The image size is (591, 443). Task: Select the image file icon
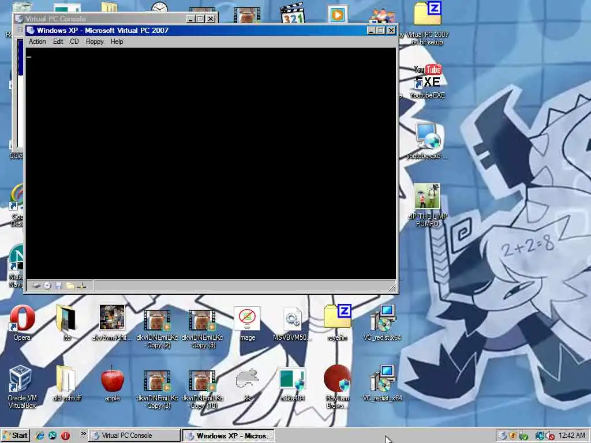point(247,323)
